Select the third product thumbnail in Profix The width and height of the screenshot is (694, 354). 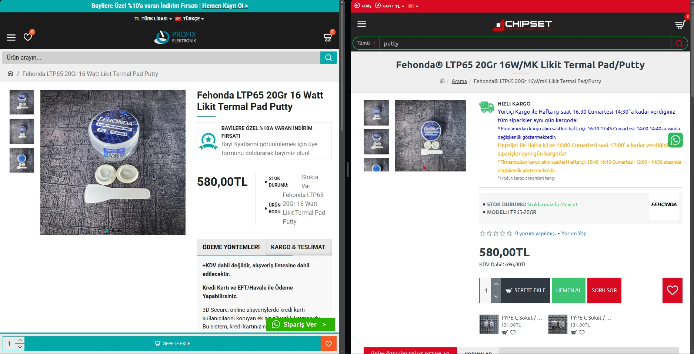pos(22,160)
